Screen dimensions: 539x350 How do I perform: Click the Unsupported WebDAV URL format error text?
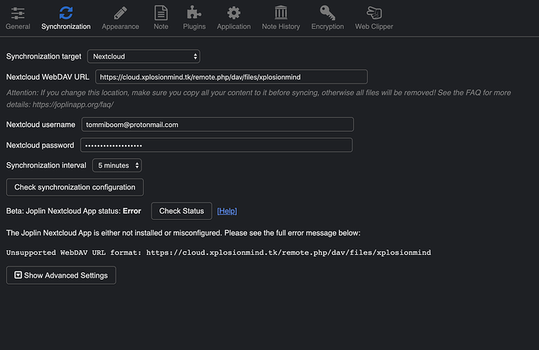pyautogui.click(x=219, y=253)
